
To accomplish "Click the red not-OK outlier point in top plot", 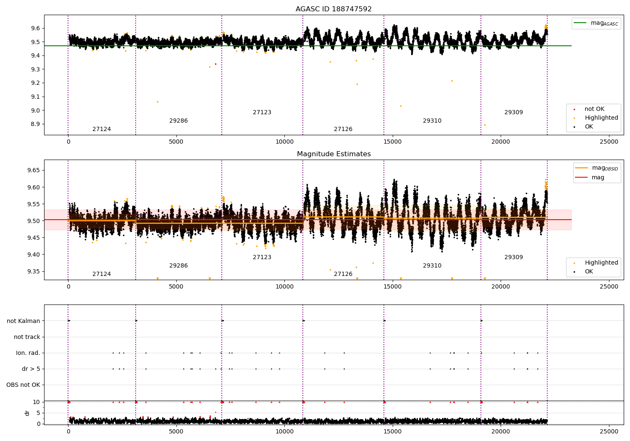I will tap(215, 64).
